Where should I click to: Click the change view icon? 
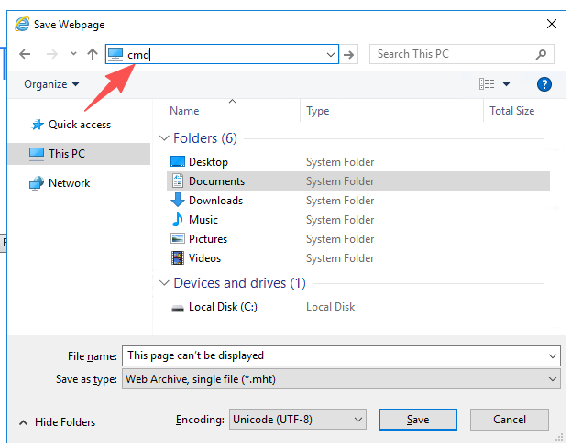pyautogui.click(x=487, y=84)
